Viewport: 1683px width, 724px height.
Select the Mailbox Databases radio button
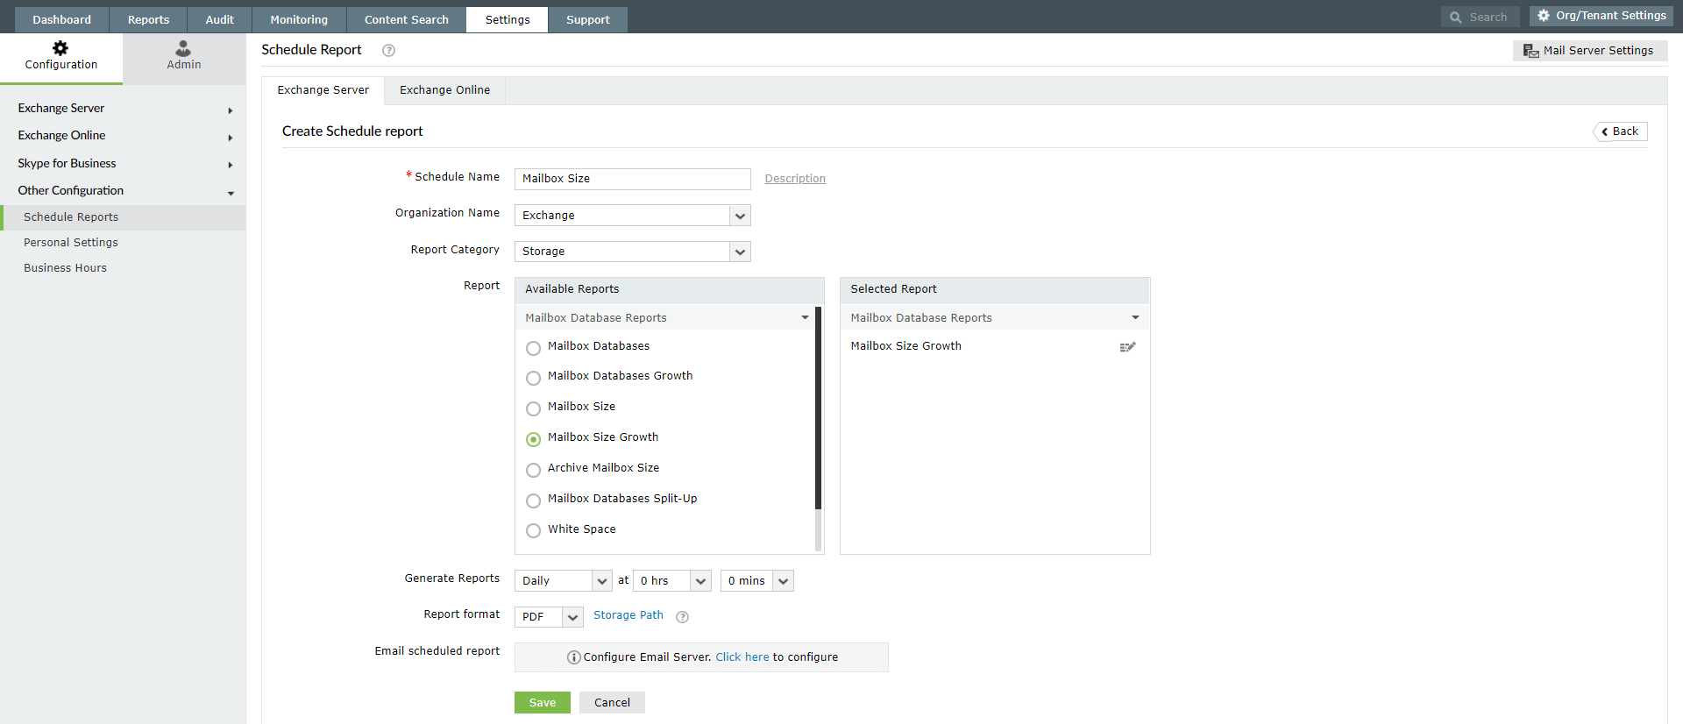pos(533,348)
